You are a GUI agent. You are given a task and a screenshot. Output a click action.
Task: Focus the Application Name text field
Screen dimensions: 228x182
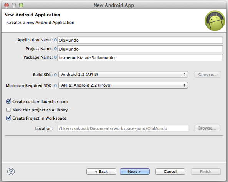[140, 40]
